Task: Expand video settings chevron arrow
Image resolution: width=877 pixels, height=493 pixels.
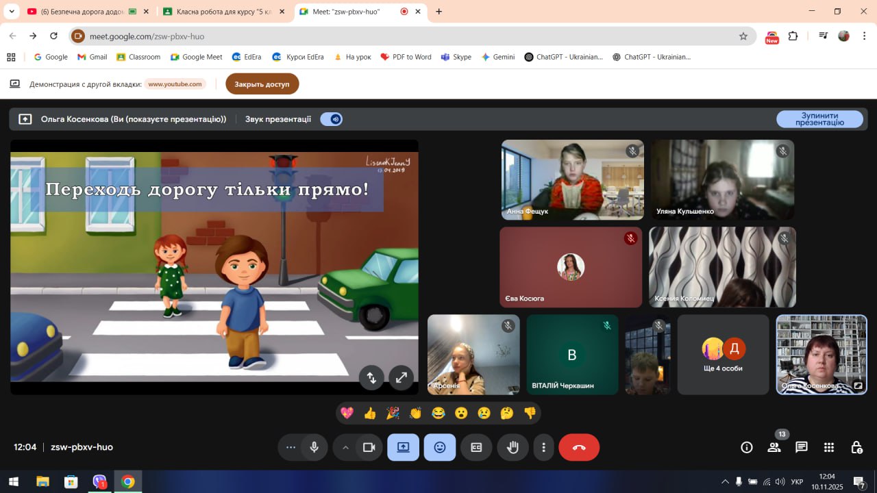Action: (345, 447)
